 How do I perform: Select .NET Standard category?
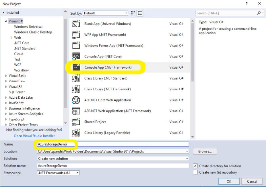[25, 48]
